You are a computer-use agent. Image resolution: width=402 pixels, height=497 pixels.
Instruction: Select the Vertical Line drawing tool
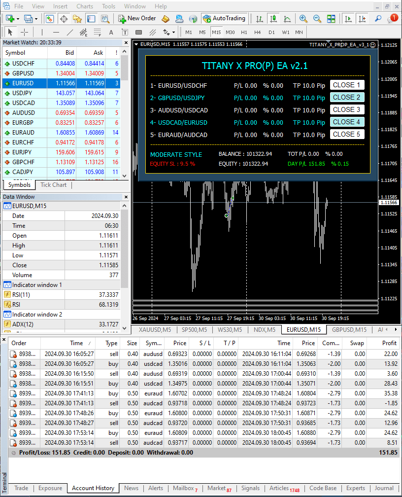point(42,32)
